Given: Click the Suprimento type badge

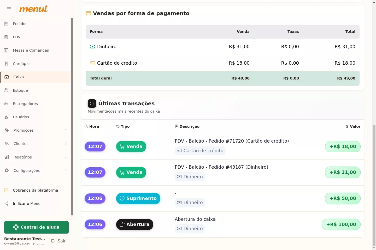Looking at the screenshot, I should pyautogui.click(x=138, y=198).
